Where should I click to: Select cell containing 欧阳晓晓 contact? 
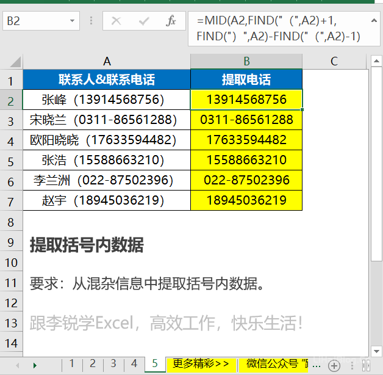pos(107,140)
